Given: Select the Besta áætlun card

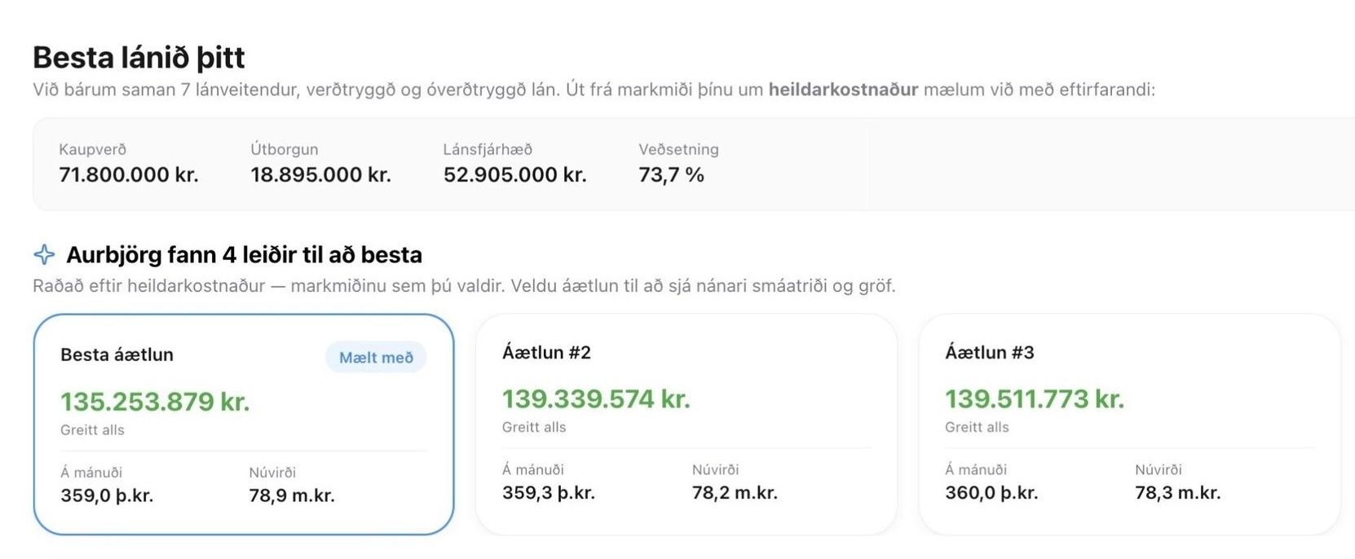Looking at the screenshot, I should coord(244,425).
